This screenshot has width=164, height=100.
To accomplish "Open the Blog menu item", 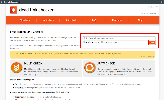I will [x=140, y=20].
